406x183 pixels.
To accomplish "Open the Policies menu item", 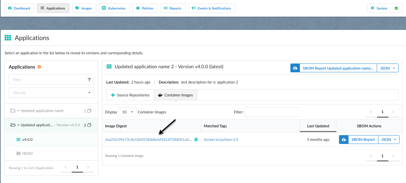I will click(x=145, y=8).
